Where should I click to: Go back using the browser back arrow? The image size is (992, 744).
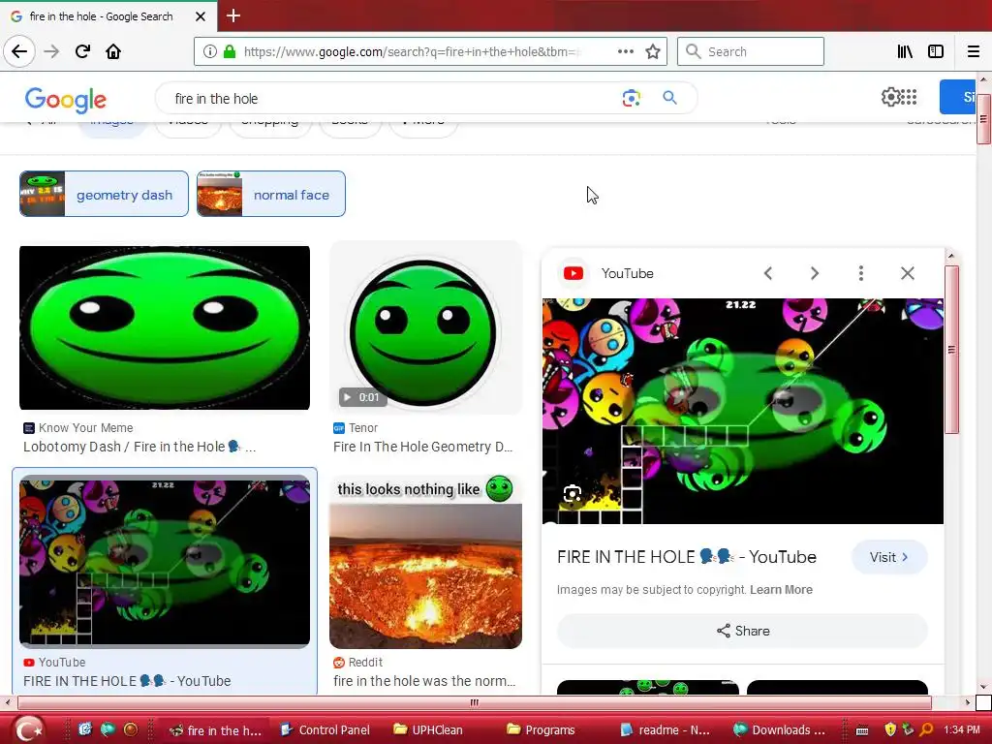pos(19,51)
